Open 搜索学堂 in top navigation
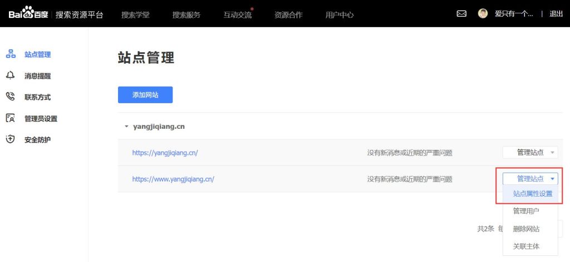 (135, 15)
